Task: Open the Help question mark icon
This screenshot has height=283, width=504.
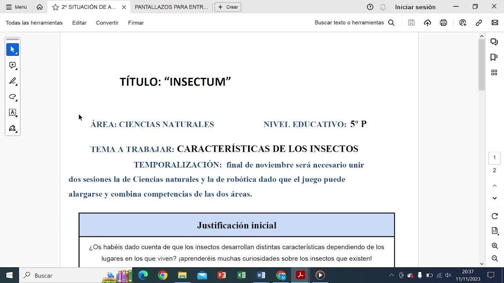Action: pyautogui.click(x=370, y=7)
